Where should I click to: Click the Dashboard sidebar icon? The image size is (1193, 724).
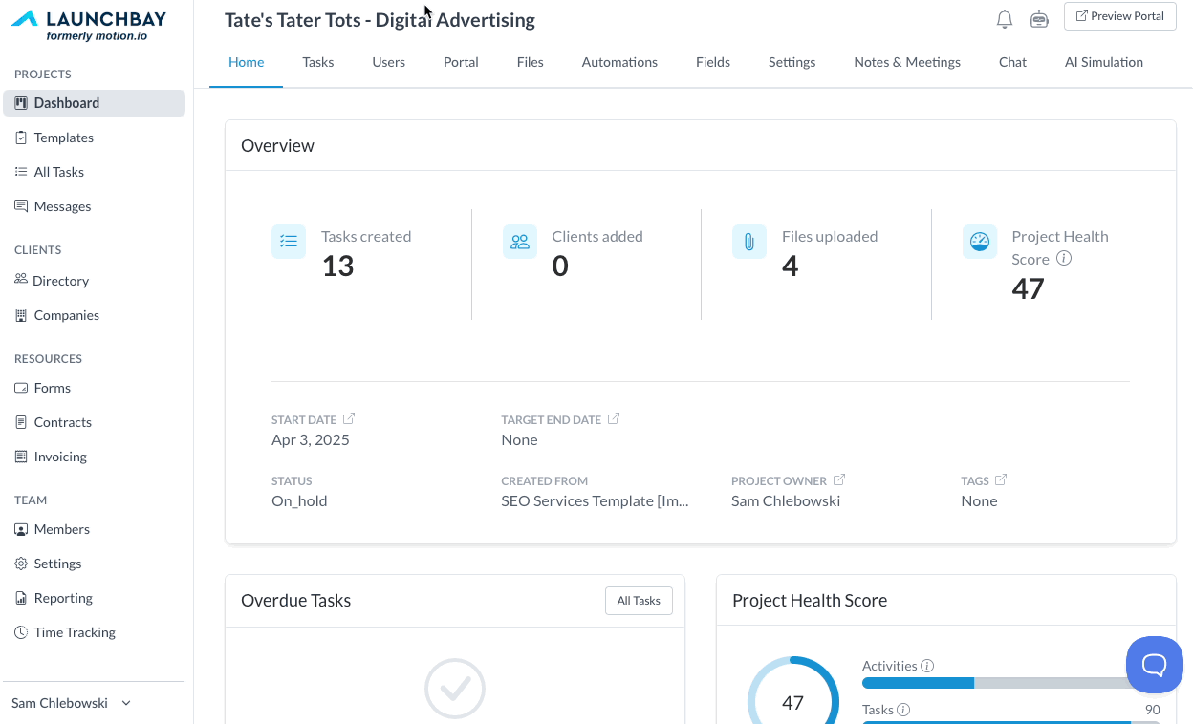21,103
